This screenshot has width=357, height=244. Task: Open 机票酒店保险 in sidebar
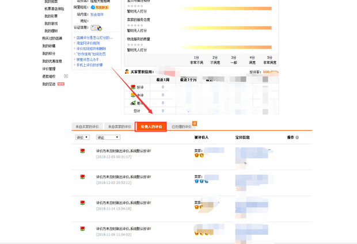[54, 9]
